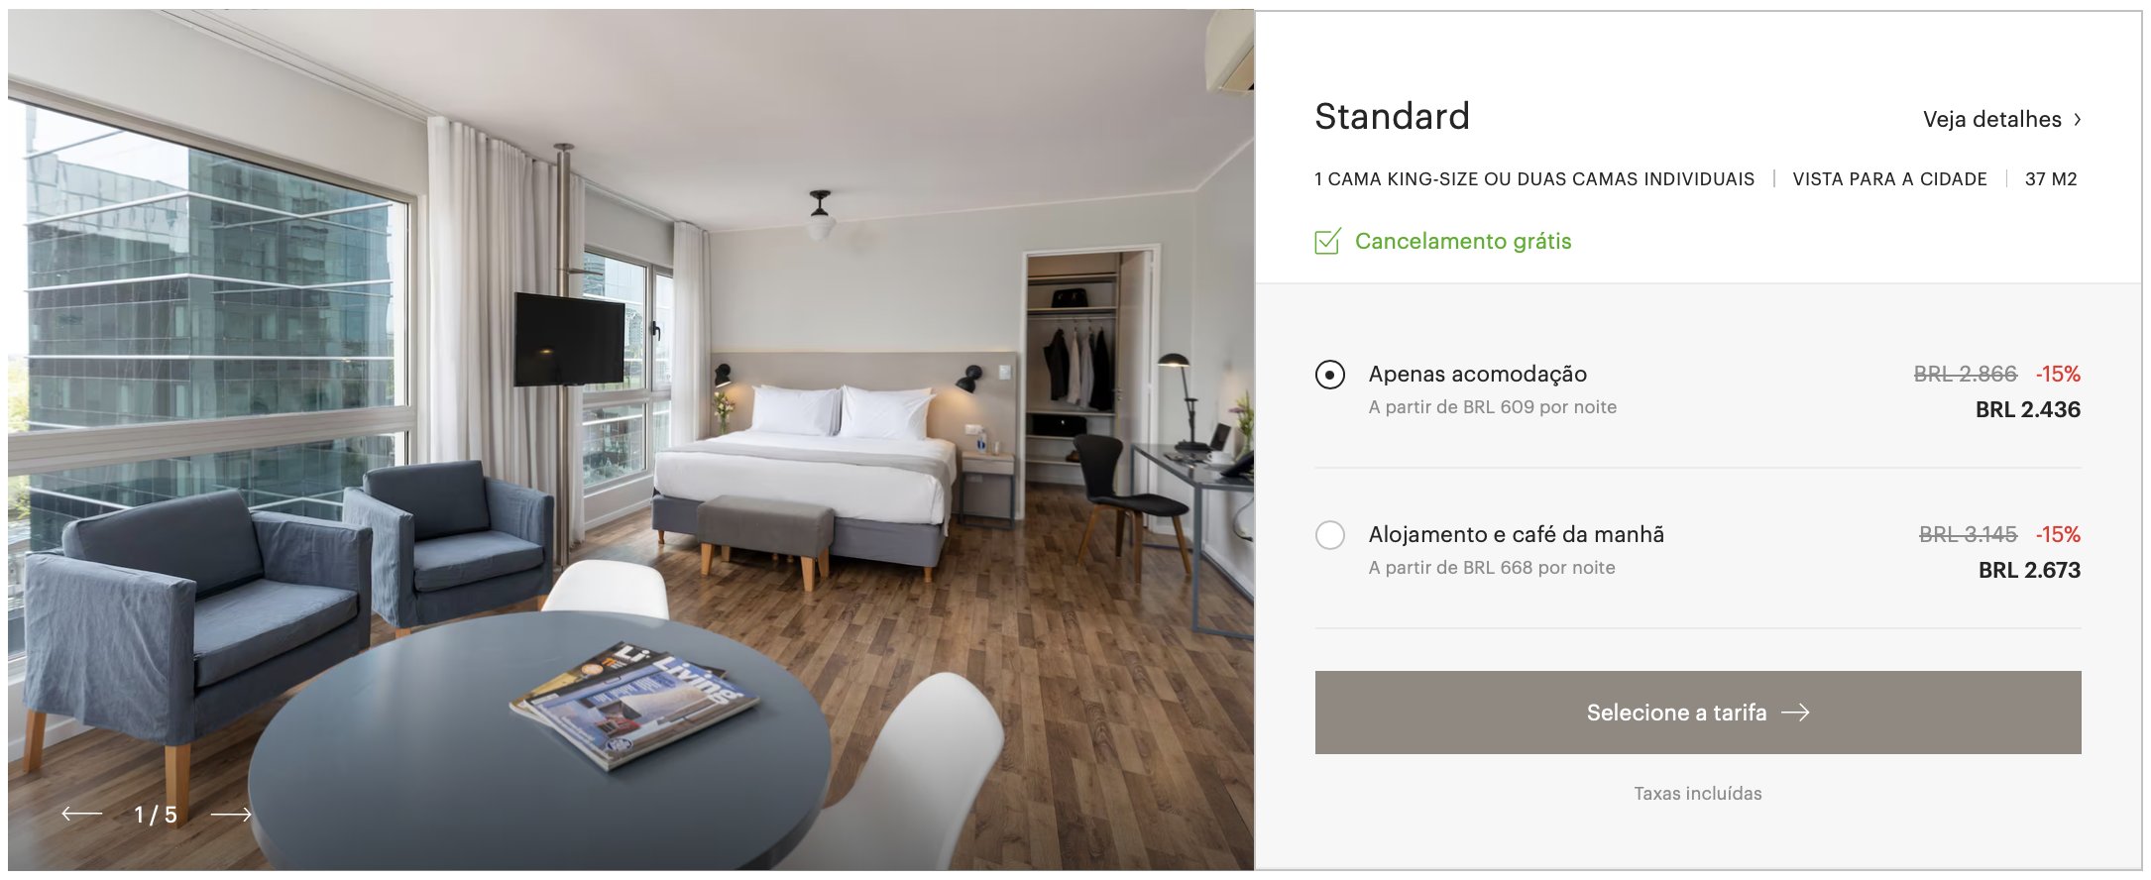Select the Apenas acomodação radio button
The width and height of the screenshot is (2151, 880).
1330,375
